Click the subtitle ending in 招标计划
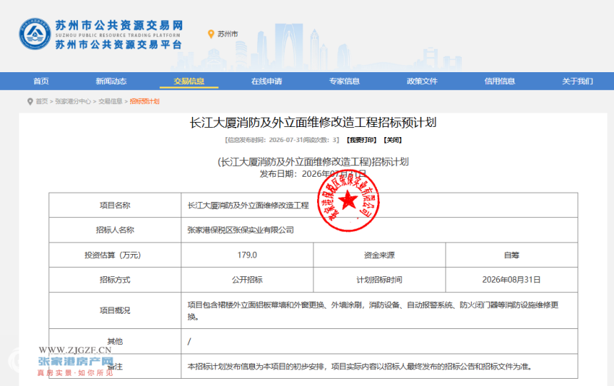The width and height of the screenshot is (614, 386). pyautogui.click(x=313, y=162)
